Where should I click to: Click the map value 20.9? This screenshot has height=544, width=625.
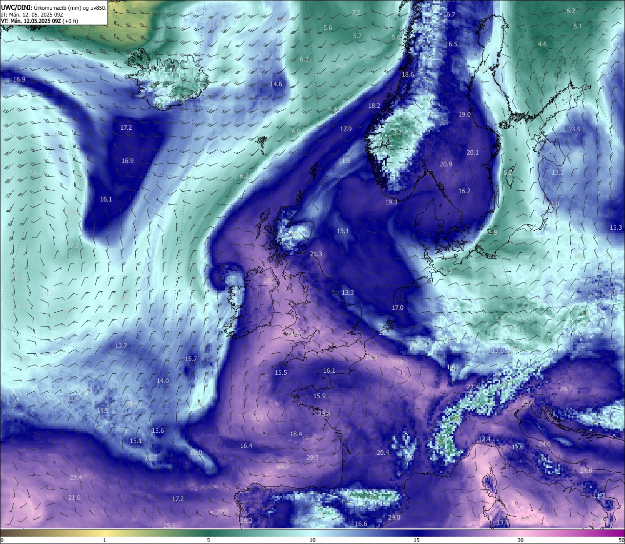tap(446, 164)
